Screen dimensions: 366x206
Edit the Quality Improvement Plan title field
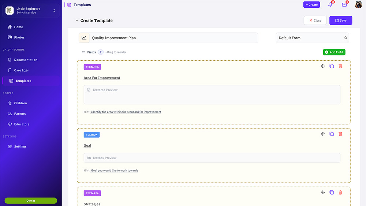(x=173, y=38)
